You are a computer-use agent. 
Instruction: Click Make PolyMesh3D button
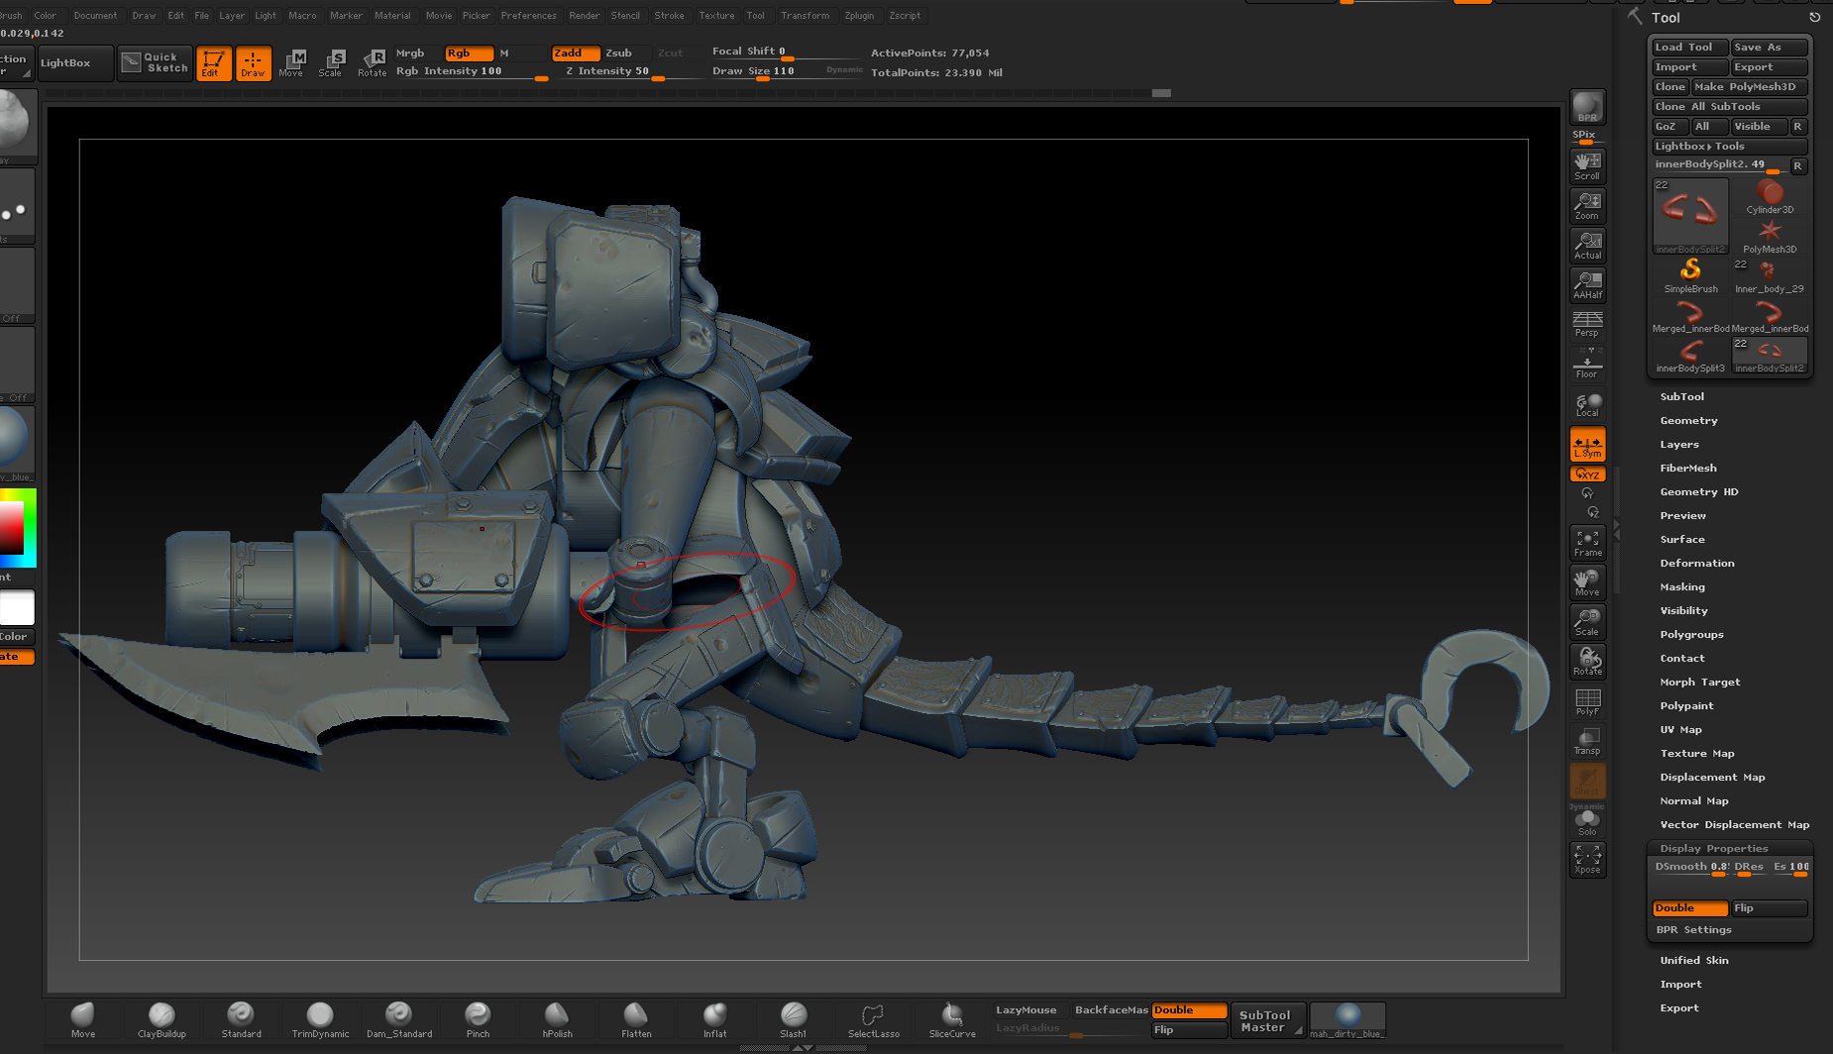click(1749, 87)
